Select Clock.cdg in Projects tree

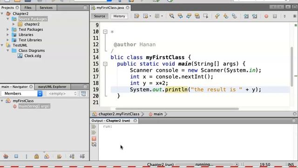click(33, 56)
